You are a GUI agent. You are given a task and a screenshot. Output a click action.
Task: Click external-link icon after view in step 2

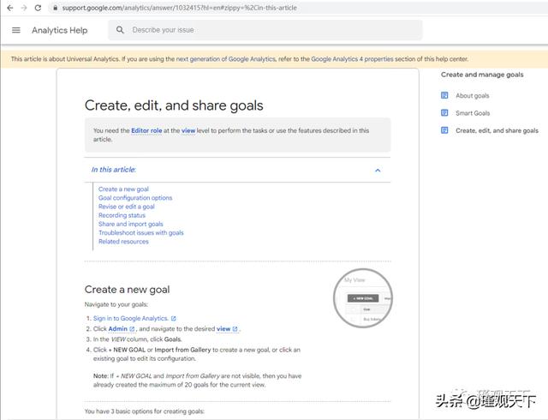[235, 329]
